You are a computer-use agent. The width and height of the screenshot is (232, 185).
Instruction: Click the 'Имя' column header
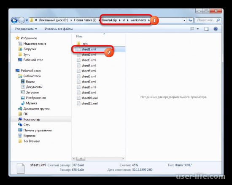pos(79,36)
